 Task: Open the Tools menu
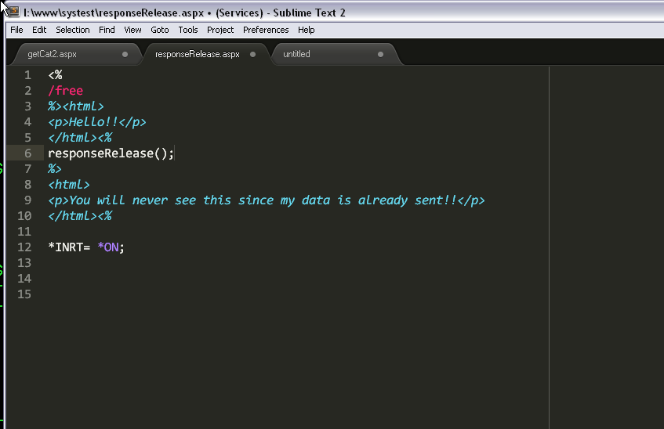click(x=188, y=30)
